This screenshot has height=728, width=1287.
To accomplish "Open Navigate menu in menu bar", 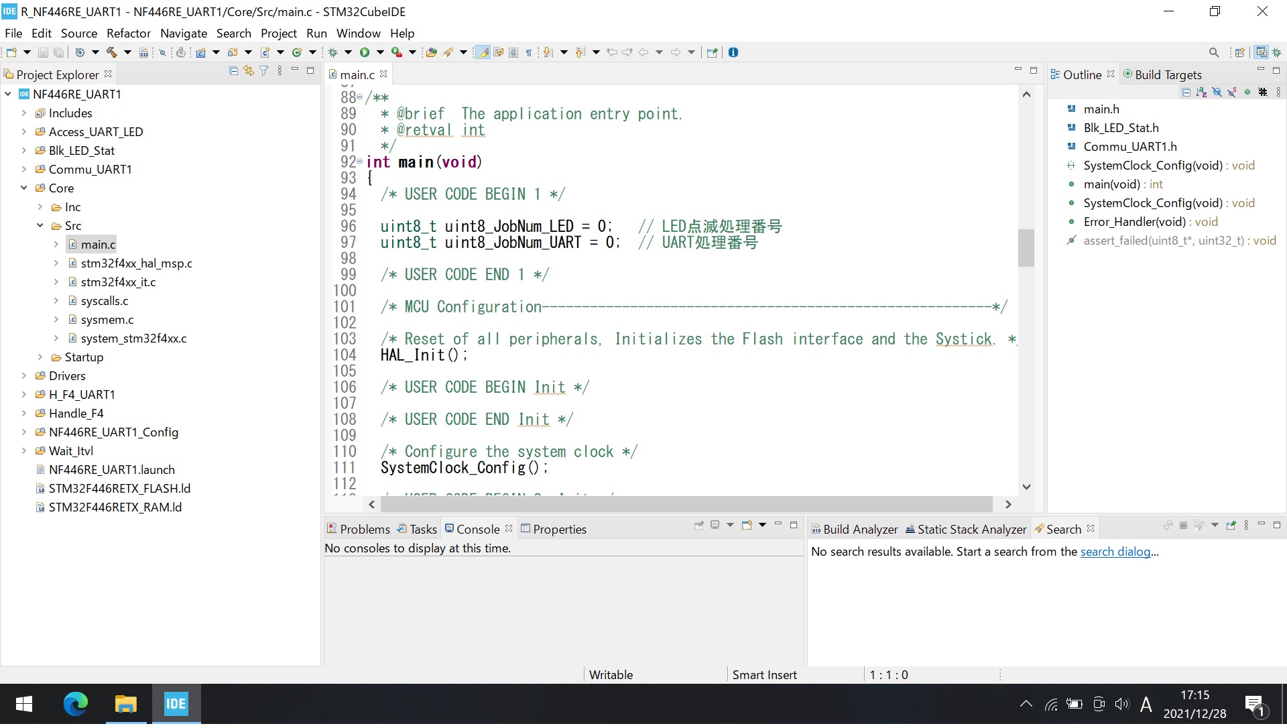I will click(x=184, y=33).
